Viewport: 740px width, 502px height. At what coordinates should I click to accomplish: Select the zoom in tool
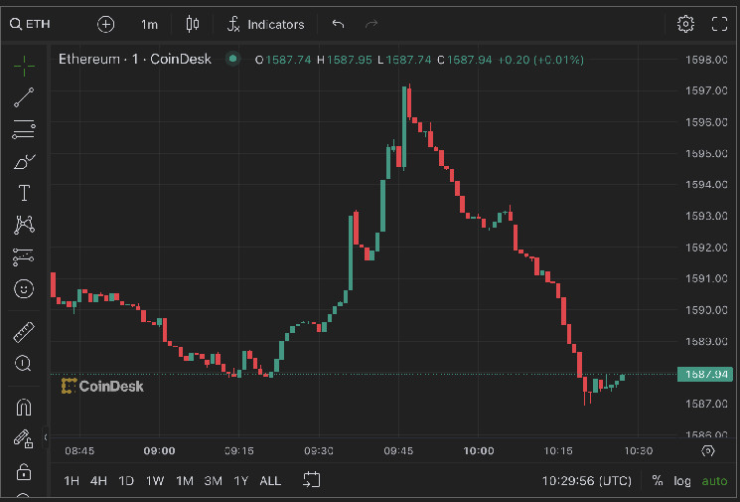(x=23, y=363)
